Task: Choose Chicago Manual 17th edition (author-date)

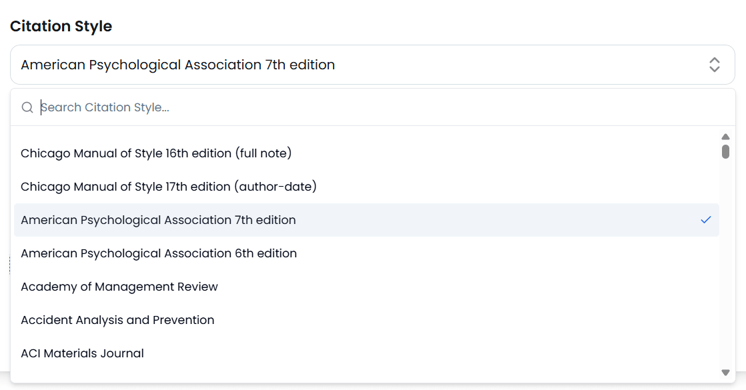Action: [168, 187]
